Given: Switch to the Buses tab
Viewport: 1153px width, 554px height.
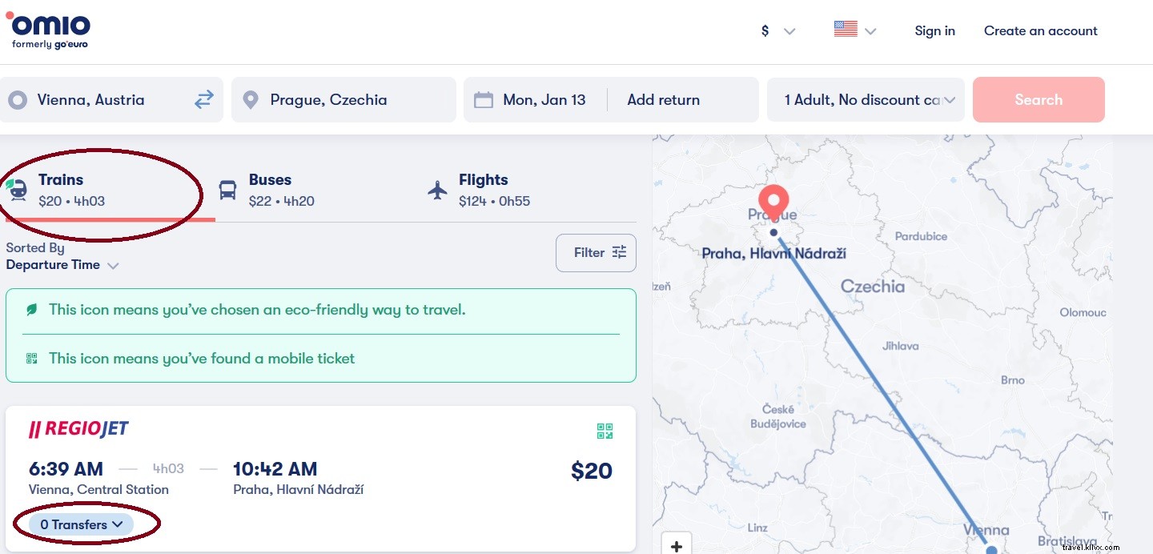Looking at the screenshot, I should click(x=270, y=190).
